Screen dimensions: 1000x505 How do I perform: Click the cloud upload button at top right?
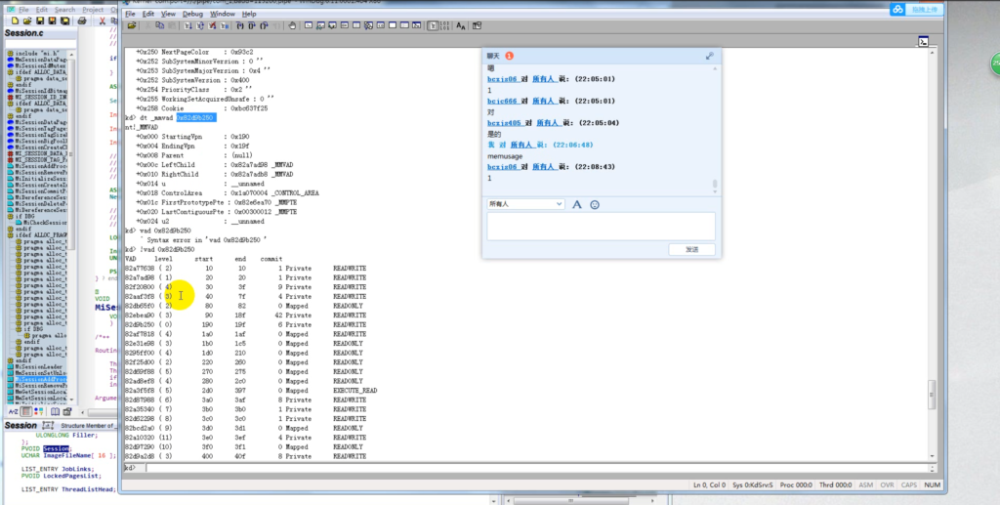[x=917, y=9]
